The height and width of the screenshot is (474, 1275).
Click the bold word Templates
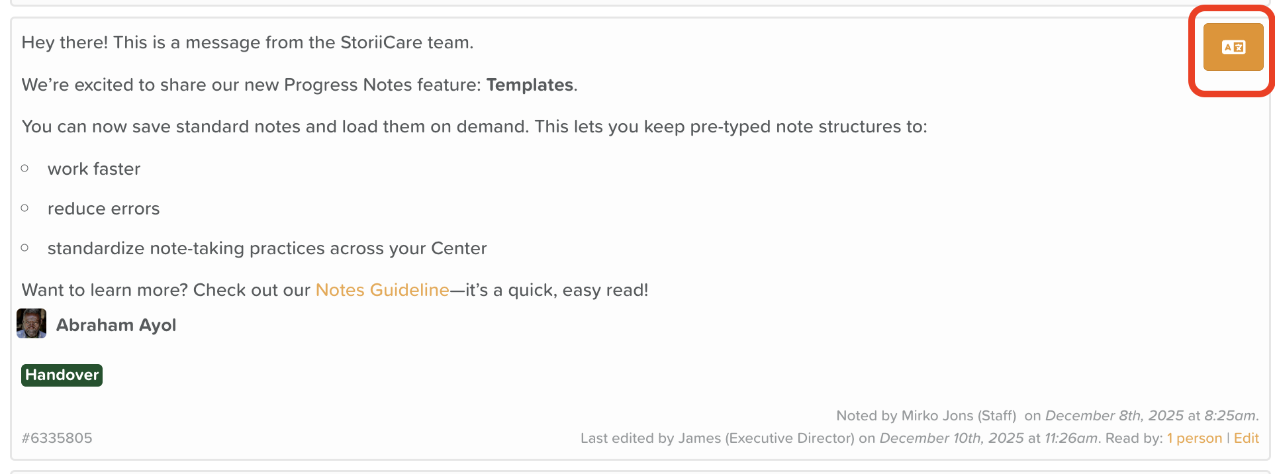coord(530,85)
